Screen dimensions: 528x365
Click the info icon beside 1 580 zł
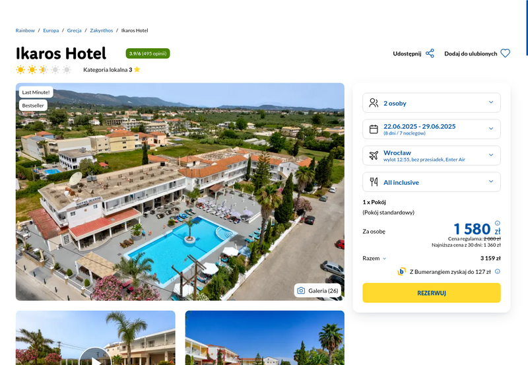click(498, 223)
